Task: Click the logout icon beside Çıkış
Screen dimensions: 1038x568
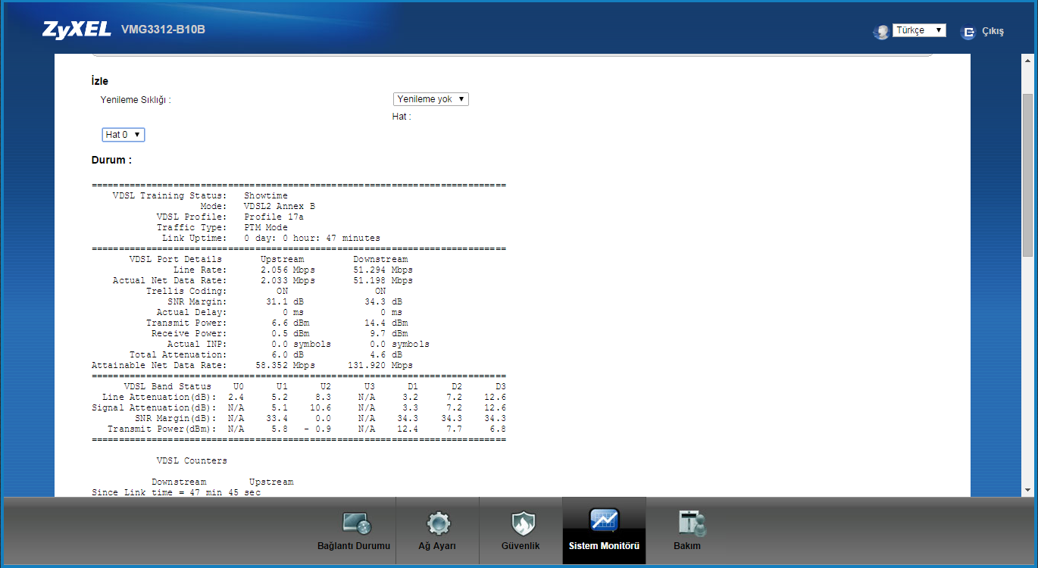Action: (968, 32)
